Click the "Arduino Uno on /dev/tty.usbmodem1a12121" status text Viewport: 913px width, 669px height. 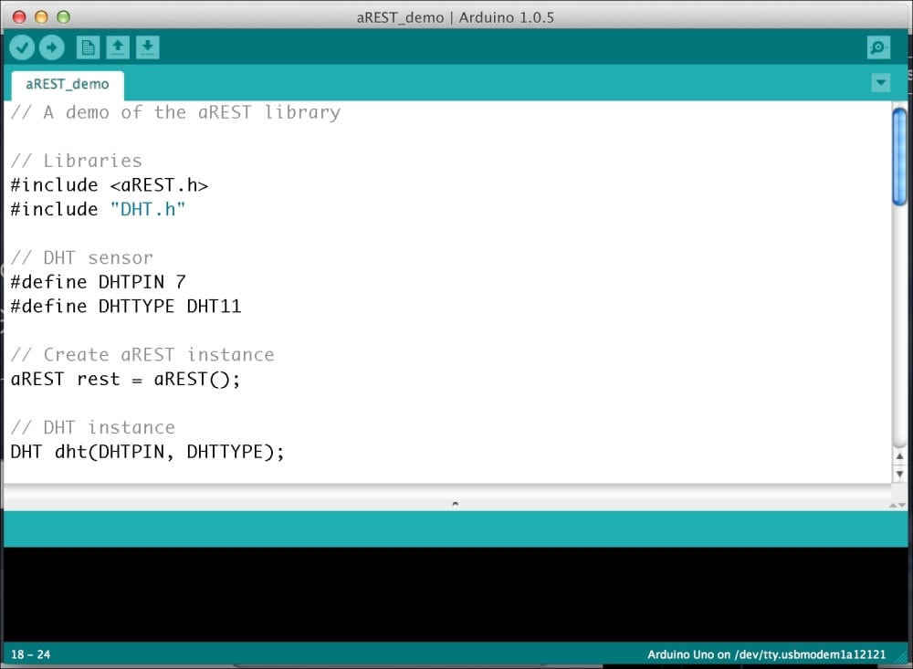point(766,654)
